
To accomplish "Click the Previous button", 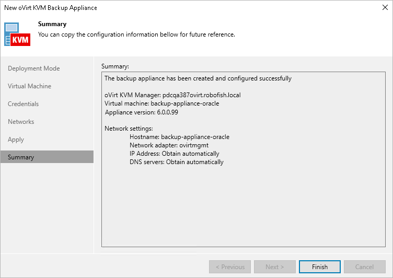I will [230, 267].
